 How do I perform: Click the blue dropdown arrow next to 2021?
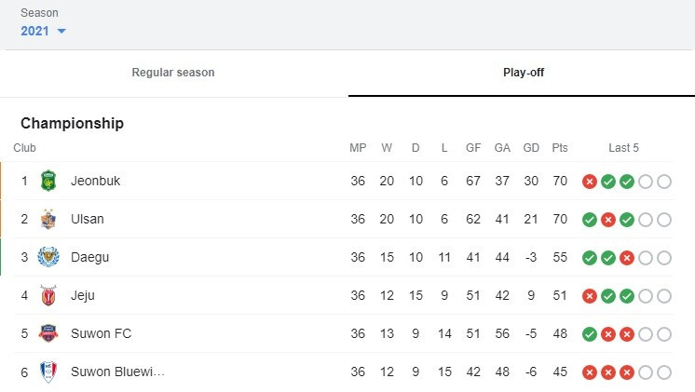click(61, 31)
